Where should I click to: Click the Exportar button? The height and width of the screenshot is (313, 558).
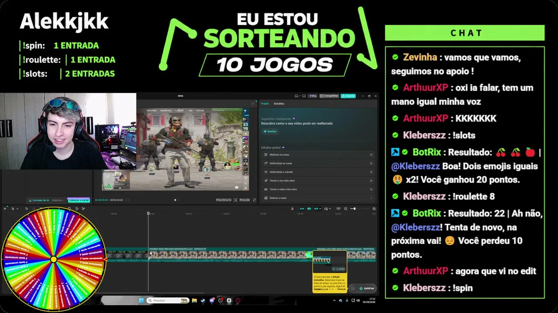point(348,96)
